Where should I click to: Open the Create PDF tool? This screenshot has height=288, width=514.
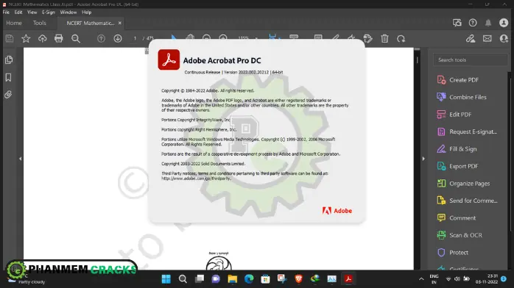click(x=457, y=80)
